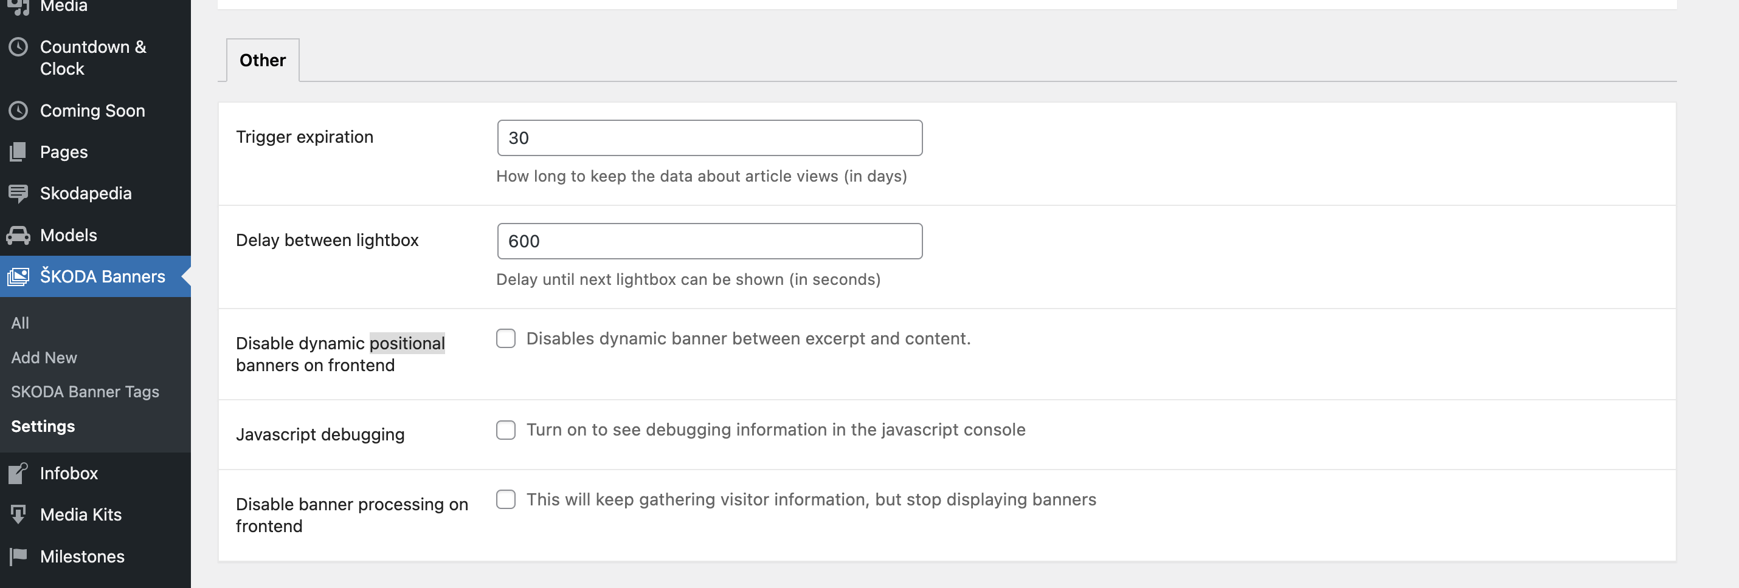Switch to the Other tab
The height and width of the screenshot is (588, 1739).
pos(263,60)
